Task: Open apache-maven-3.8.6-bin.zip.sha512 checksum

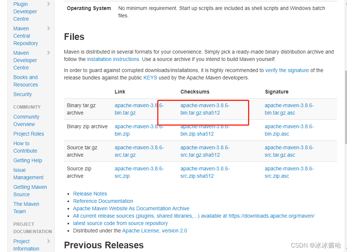Action: coord(205,130)
